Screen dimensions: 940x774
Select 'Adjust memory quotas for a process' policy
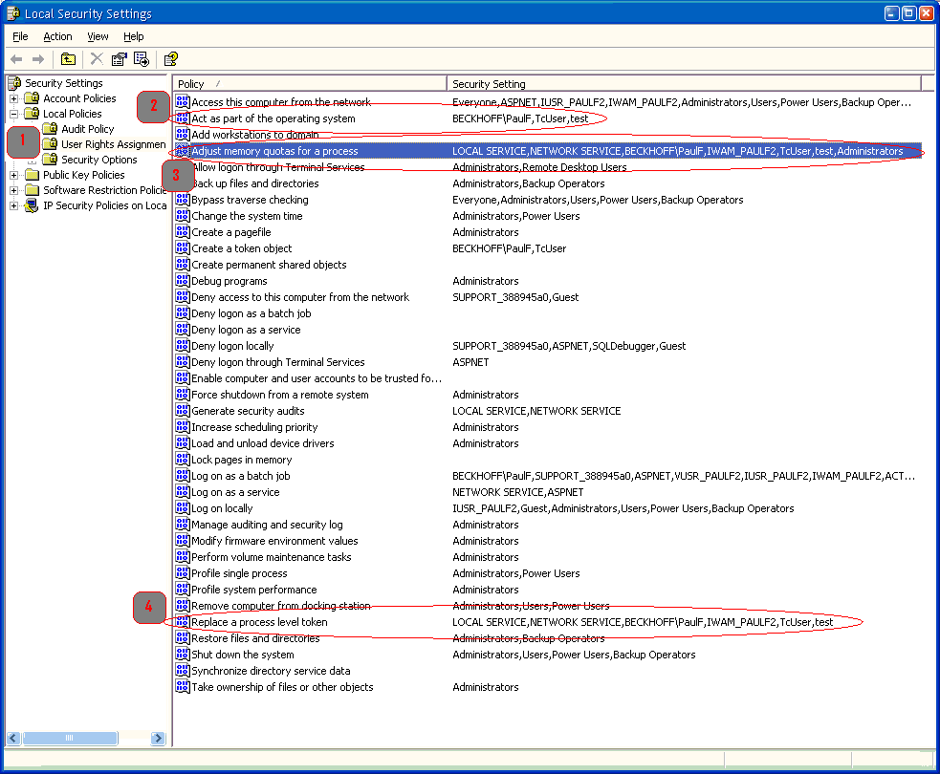[274, 151]
